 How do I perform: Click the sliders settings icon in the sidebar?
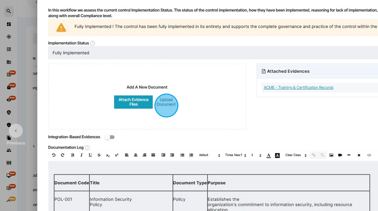[9, 163]
